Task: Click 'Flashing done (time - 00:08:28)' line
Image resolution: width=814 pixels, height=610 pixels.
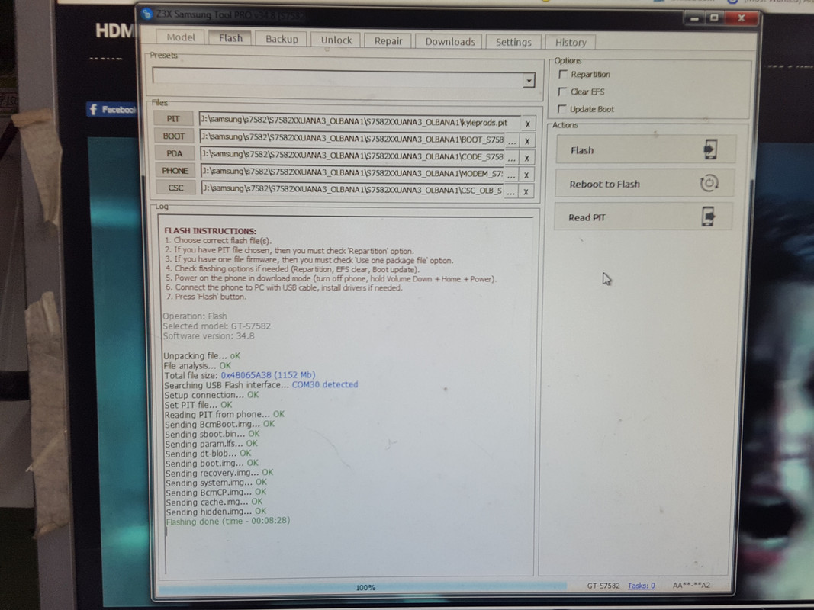Action: click(228, 521)
